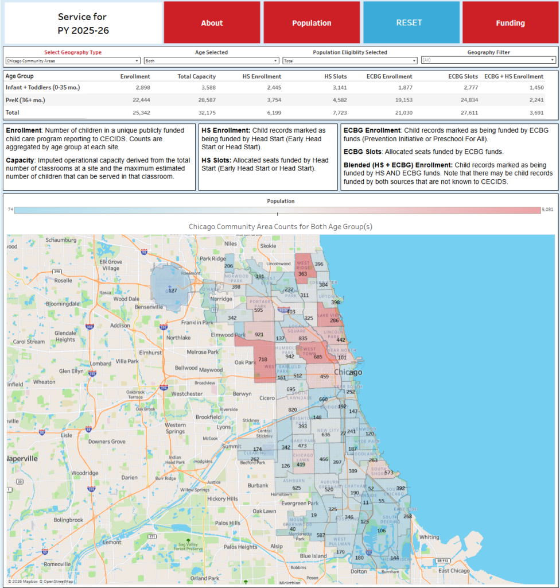Select the enrollment value 2,898
560x588 pixels.
(143, 87)
